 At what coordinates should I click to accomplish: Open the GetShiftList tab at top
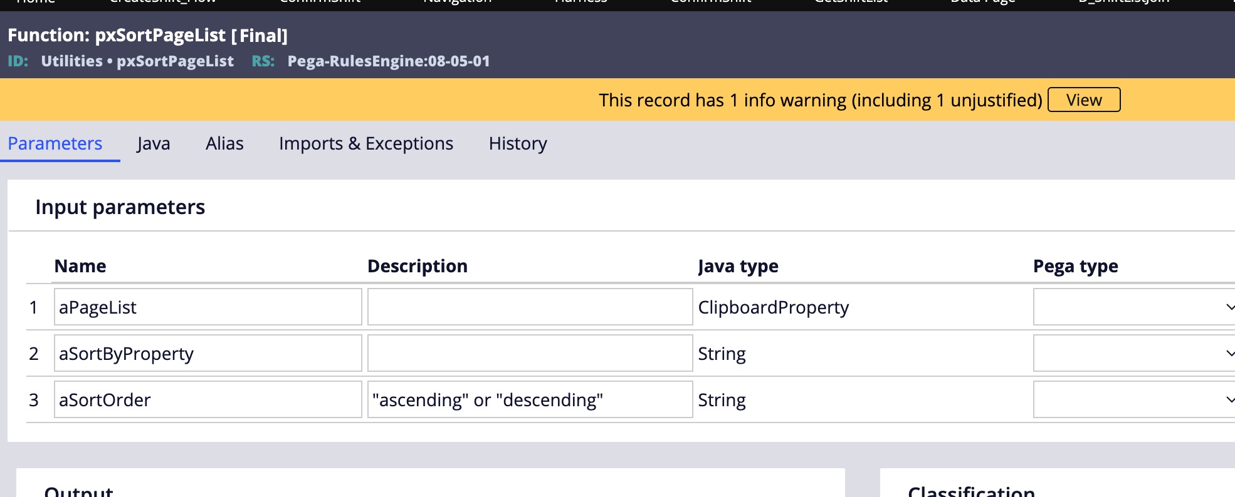coord(851,3)
